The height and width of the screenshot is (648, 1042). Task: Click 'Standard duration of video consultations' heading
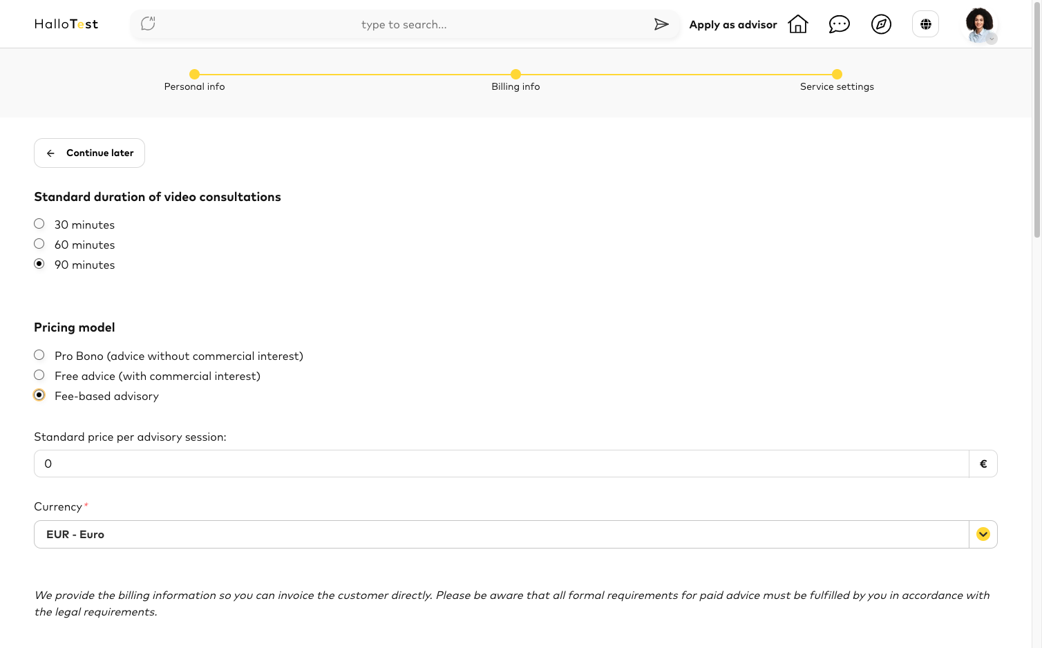point(158,197)
